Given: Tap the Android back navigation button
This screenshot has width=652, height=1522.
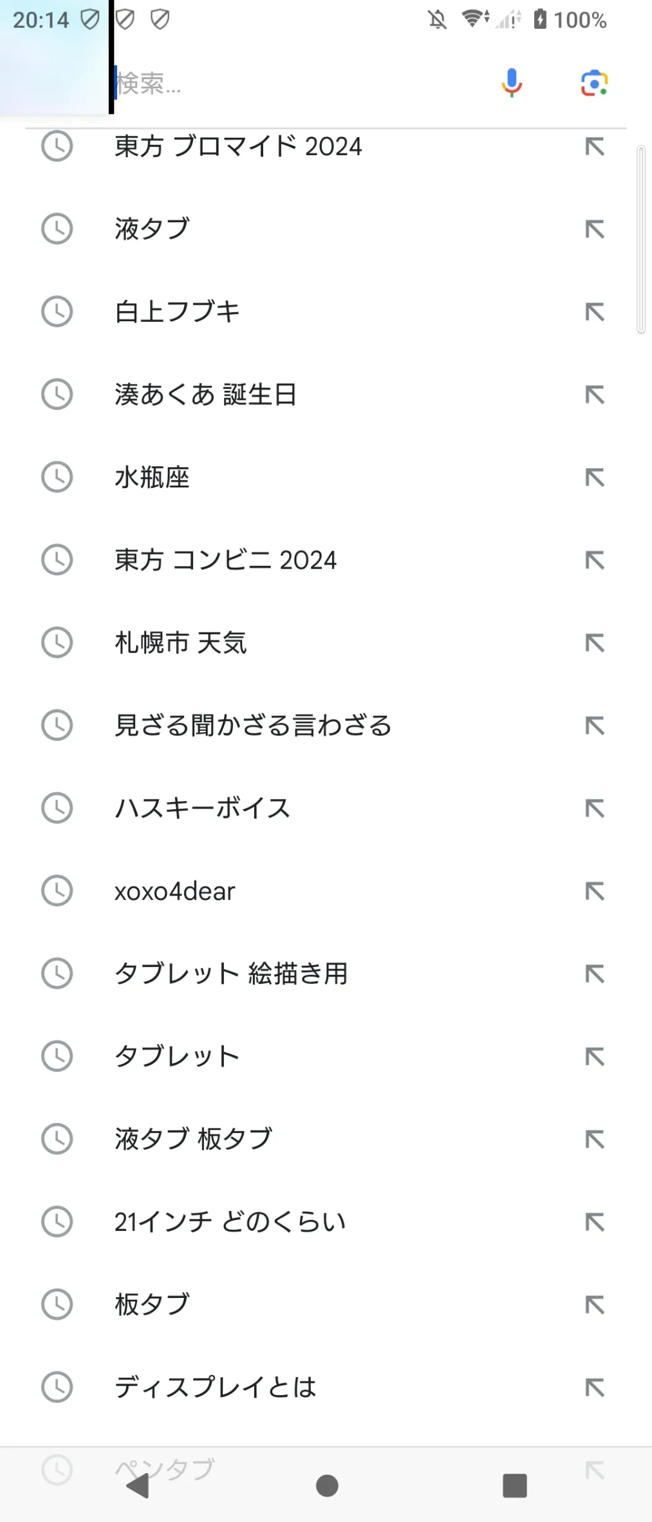Looking at the screenshot, I should click(x=138, y=1486).
